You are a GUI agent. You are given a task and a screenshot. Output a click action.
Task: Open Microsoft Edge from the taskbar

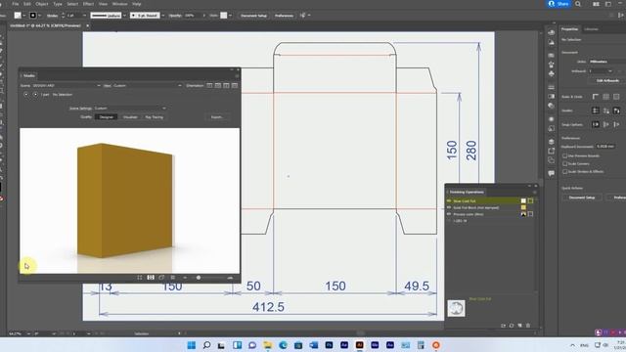[283, 345]
